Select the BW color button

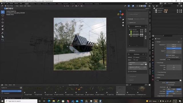169,89
